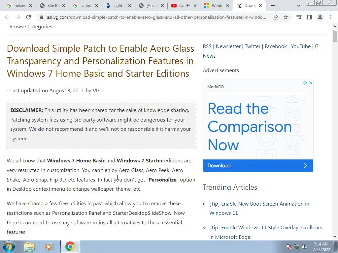
Task: Click the askvg.com address bar URL
Action: click(156, 17)
